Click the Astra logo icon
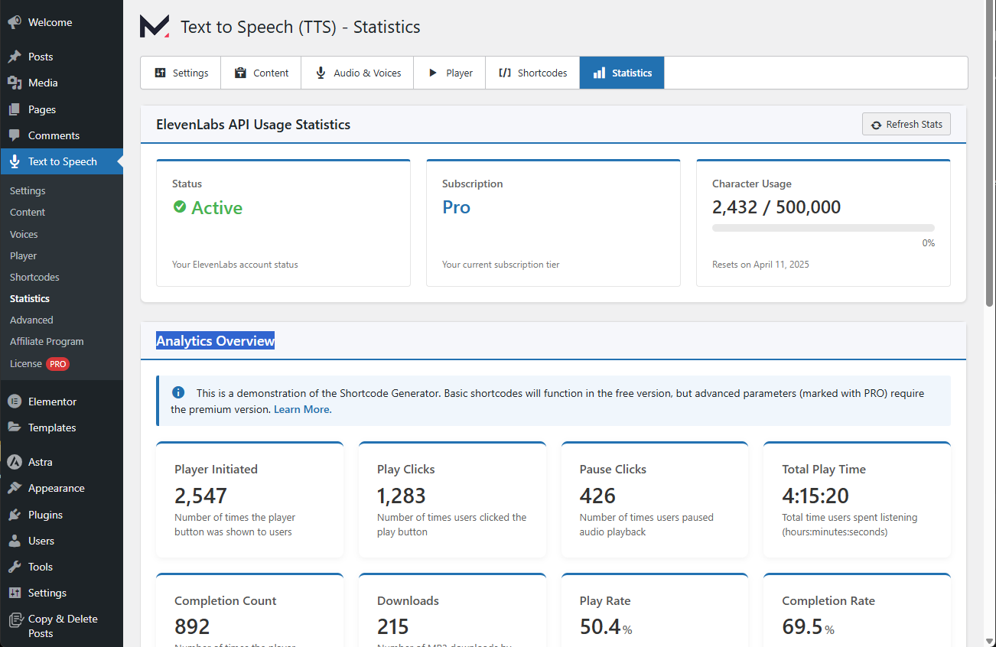 (x=15, y=462)
